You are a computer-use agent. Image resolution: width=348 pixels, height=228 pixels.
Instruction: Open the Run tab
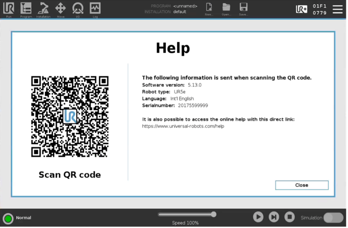tap(9, 9)
